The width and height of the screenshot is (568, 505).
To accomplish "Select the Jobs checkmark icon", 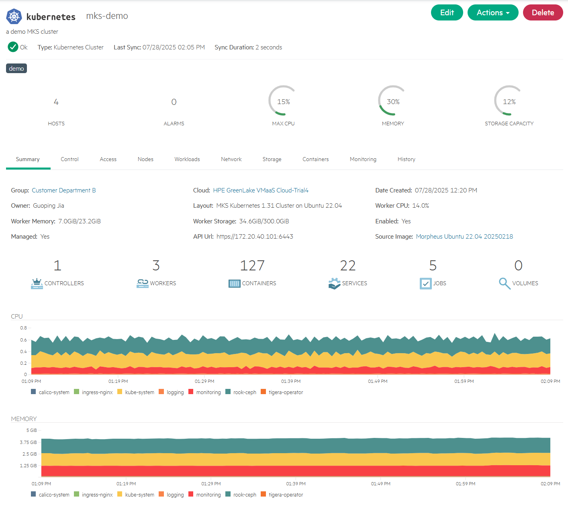I will tap(426, 283).
